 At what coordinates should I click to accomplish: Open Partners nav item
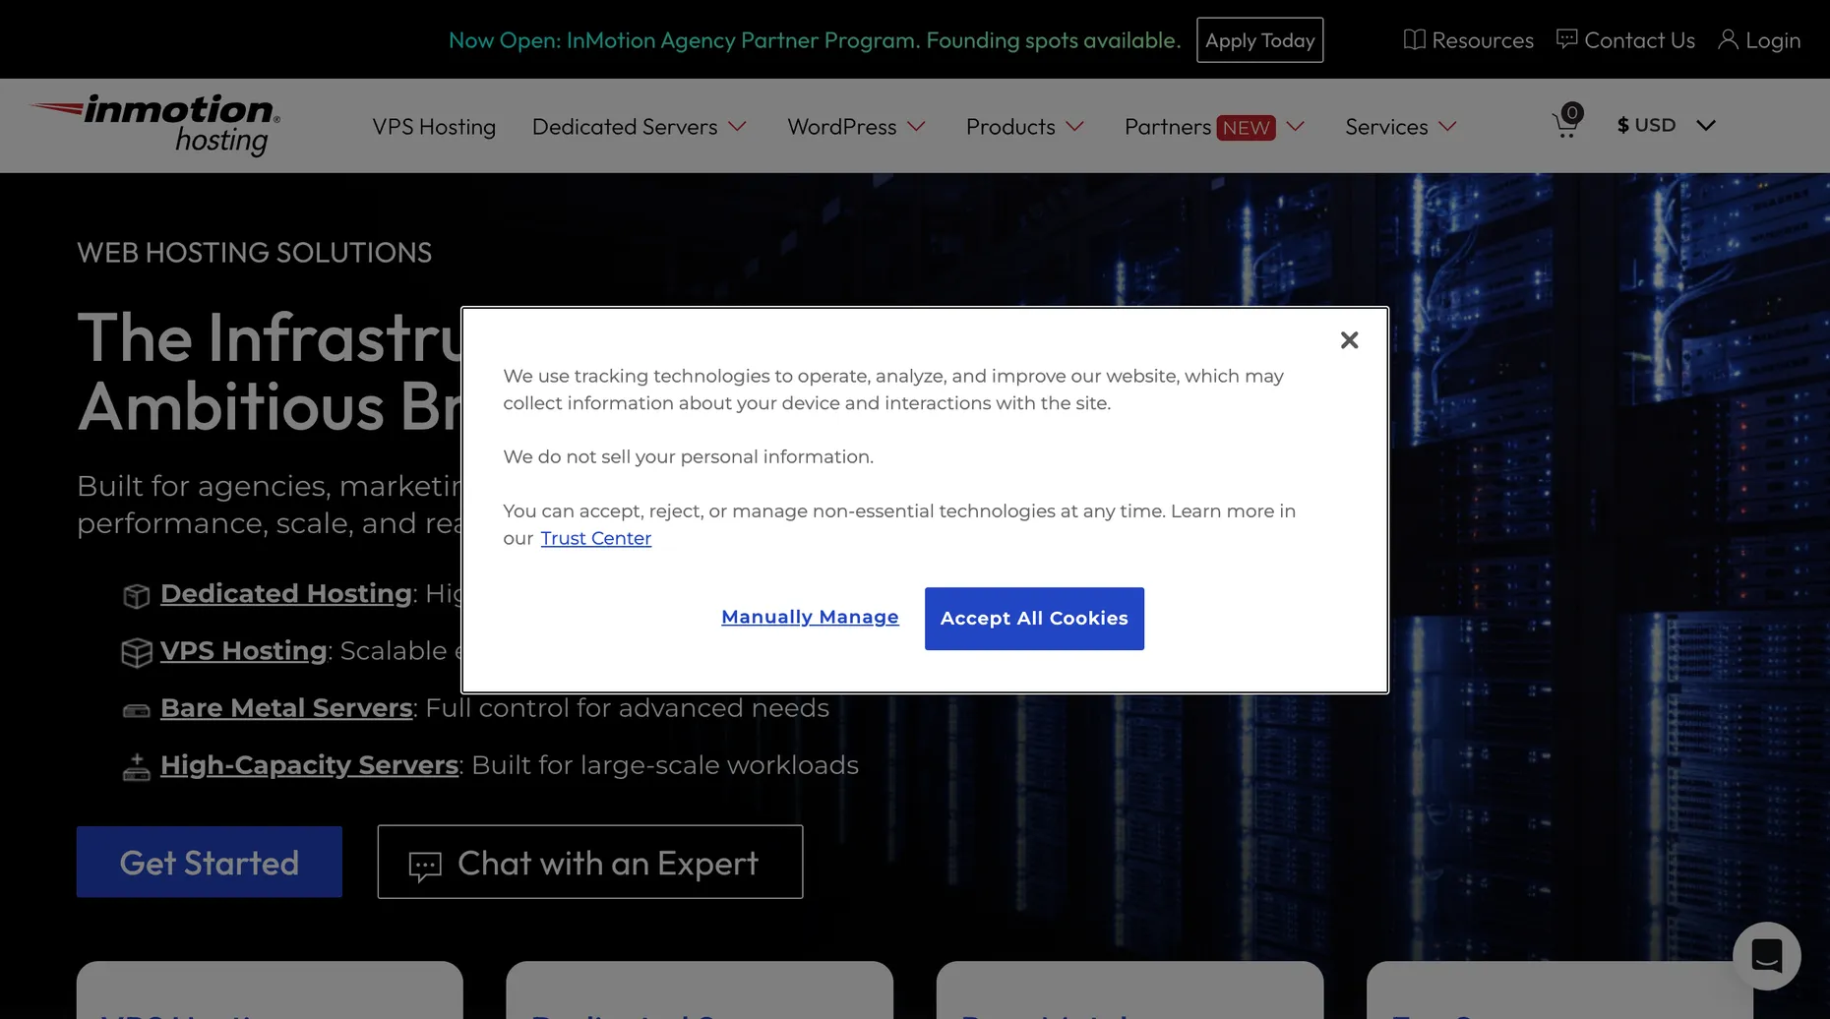pos(1168,127)
